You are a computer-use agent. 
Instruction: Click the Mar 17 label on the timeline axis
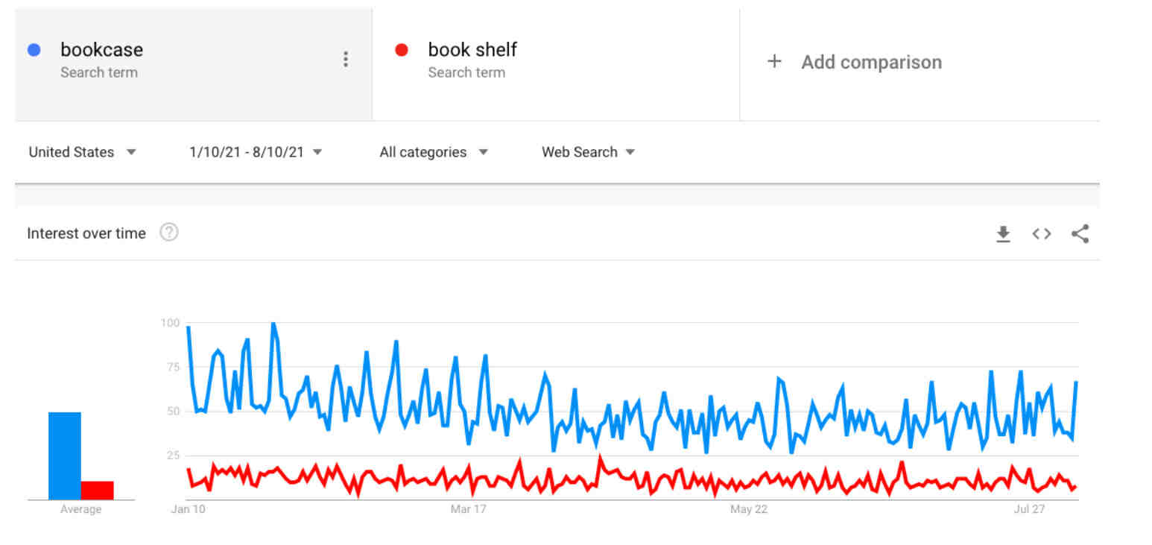468,509
